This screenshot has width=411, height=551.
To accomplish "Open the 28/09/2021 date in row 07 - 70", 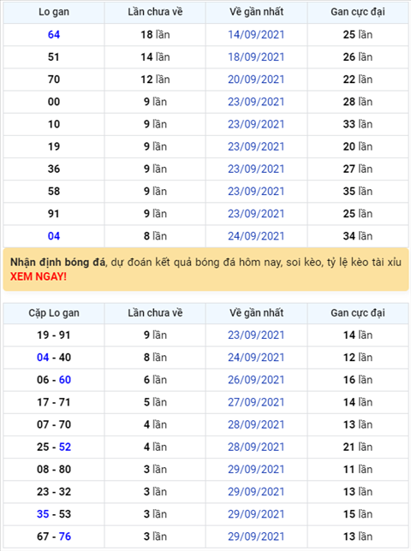I will coord(256,424).
